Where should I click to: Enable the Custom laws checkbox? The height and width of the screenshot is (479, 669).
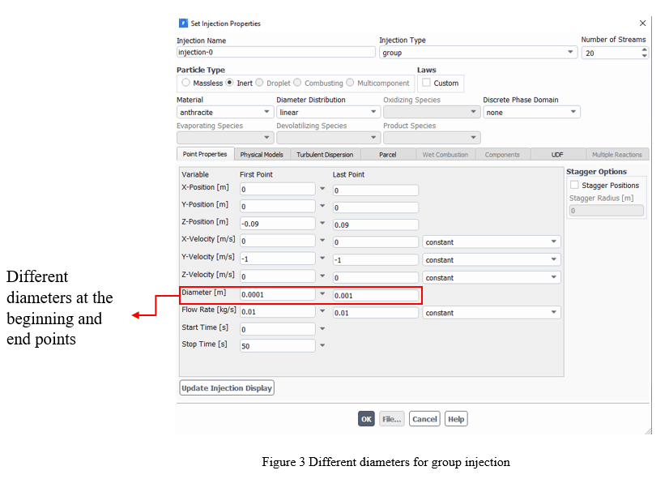427,83
